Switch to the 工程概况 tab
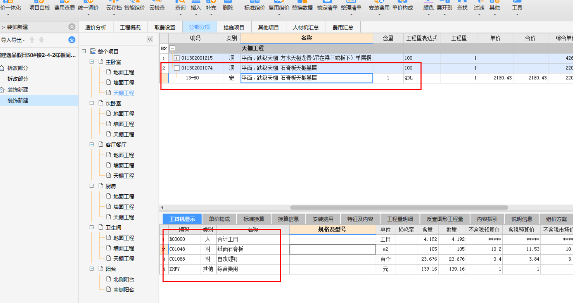This screenshot has width=573, height=303. [x=130, y=27]
